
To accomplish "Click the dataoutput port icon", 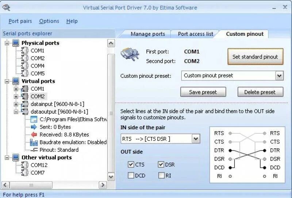I will point(25,112).
